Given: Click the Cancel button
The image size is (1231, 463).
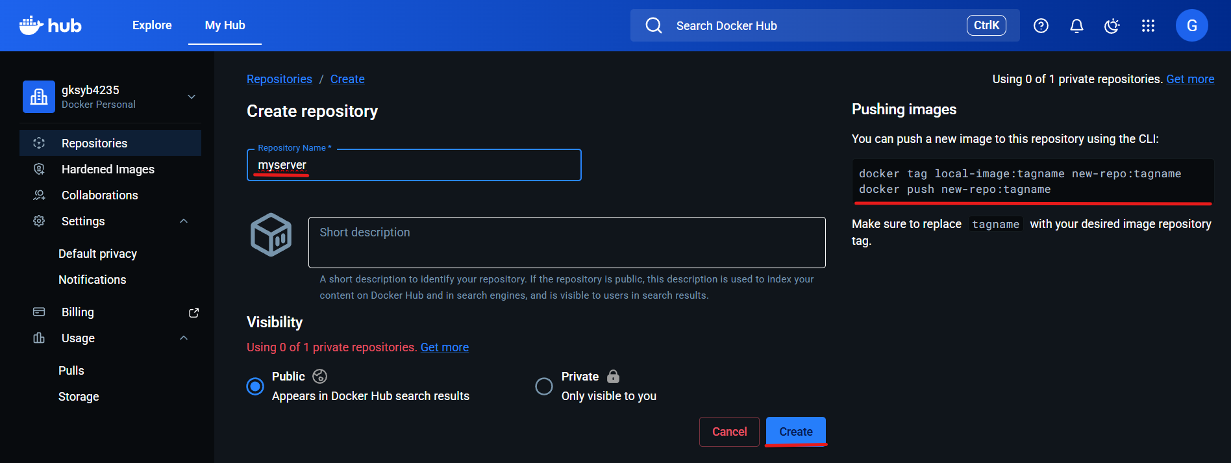Looking at the screenshot, I should click(x=729, y=432).
